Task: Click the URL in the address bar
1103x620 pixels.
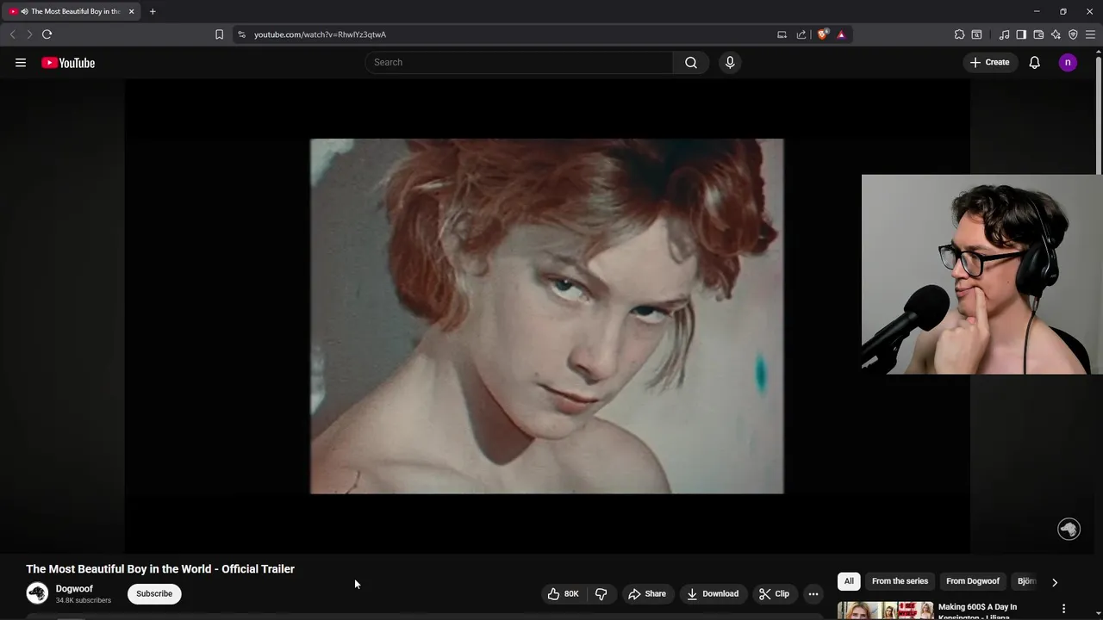Action: click(320, 34)
